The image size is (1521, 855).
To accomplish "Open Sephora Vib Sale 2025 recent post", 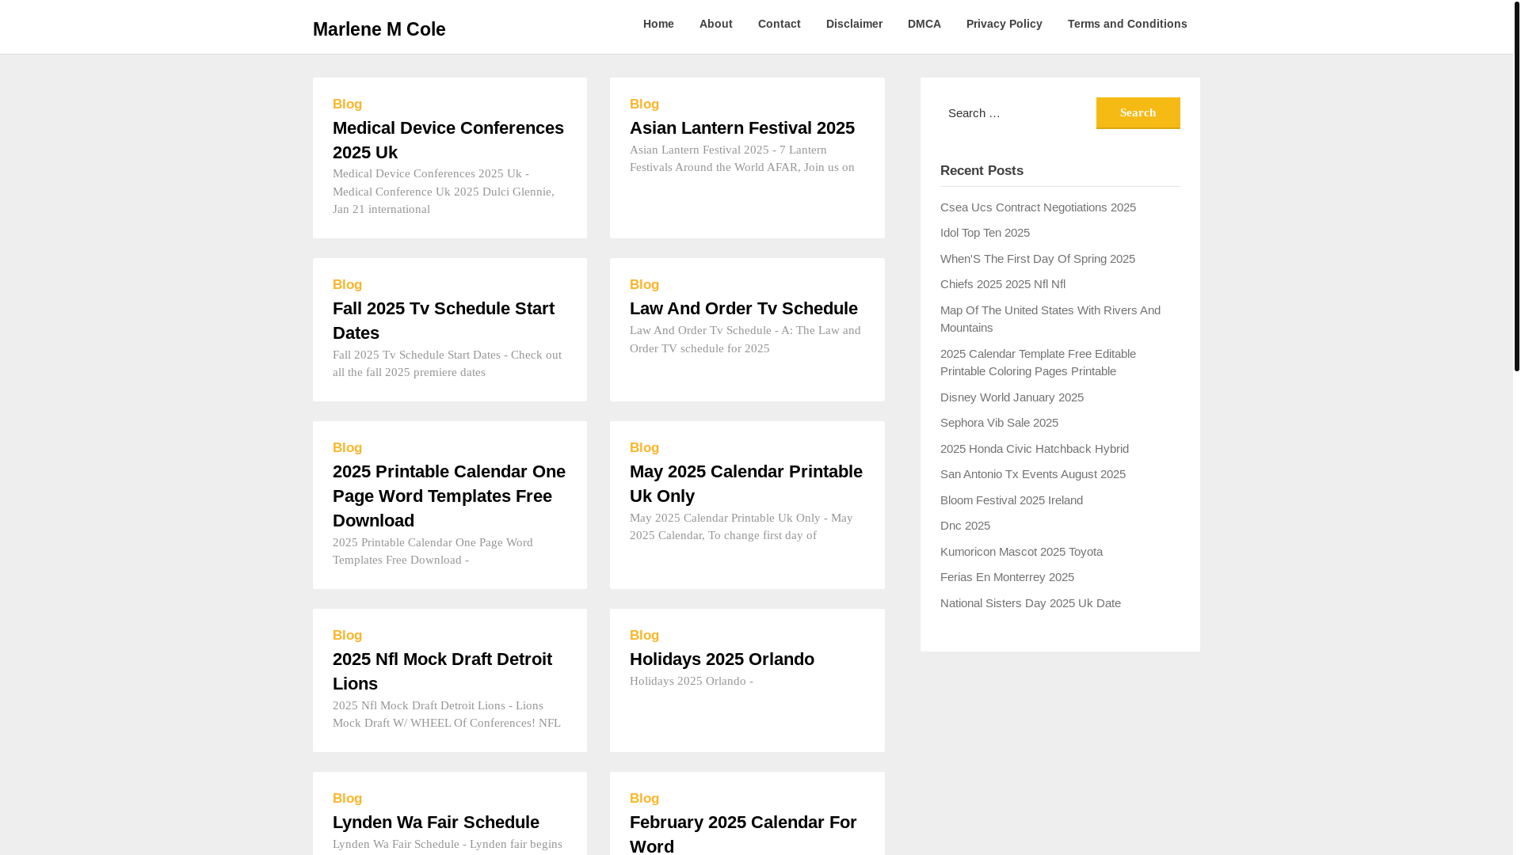I will 999,422.
